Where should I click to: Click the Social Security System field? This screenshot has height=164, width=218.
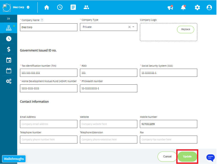tap(168, 73)
